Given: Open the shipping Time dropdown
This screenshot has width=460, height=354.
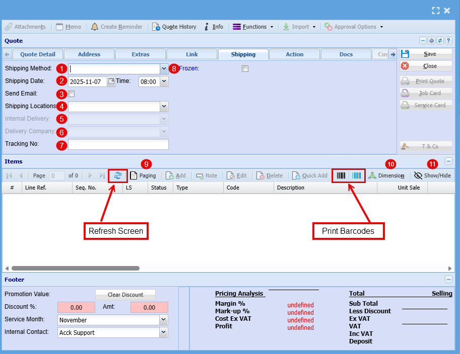Looking at the screenshot, I should (x=164, y=81).
